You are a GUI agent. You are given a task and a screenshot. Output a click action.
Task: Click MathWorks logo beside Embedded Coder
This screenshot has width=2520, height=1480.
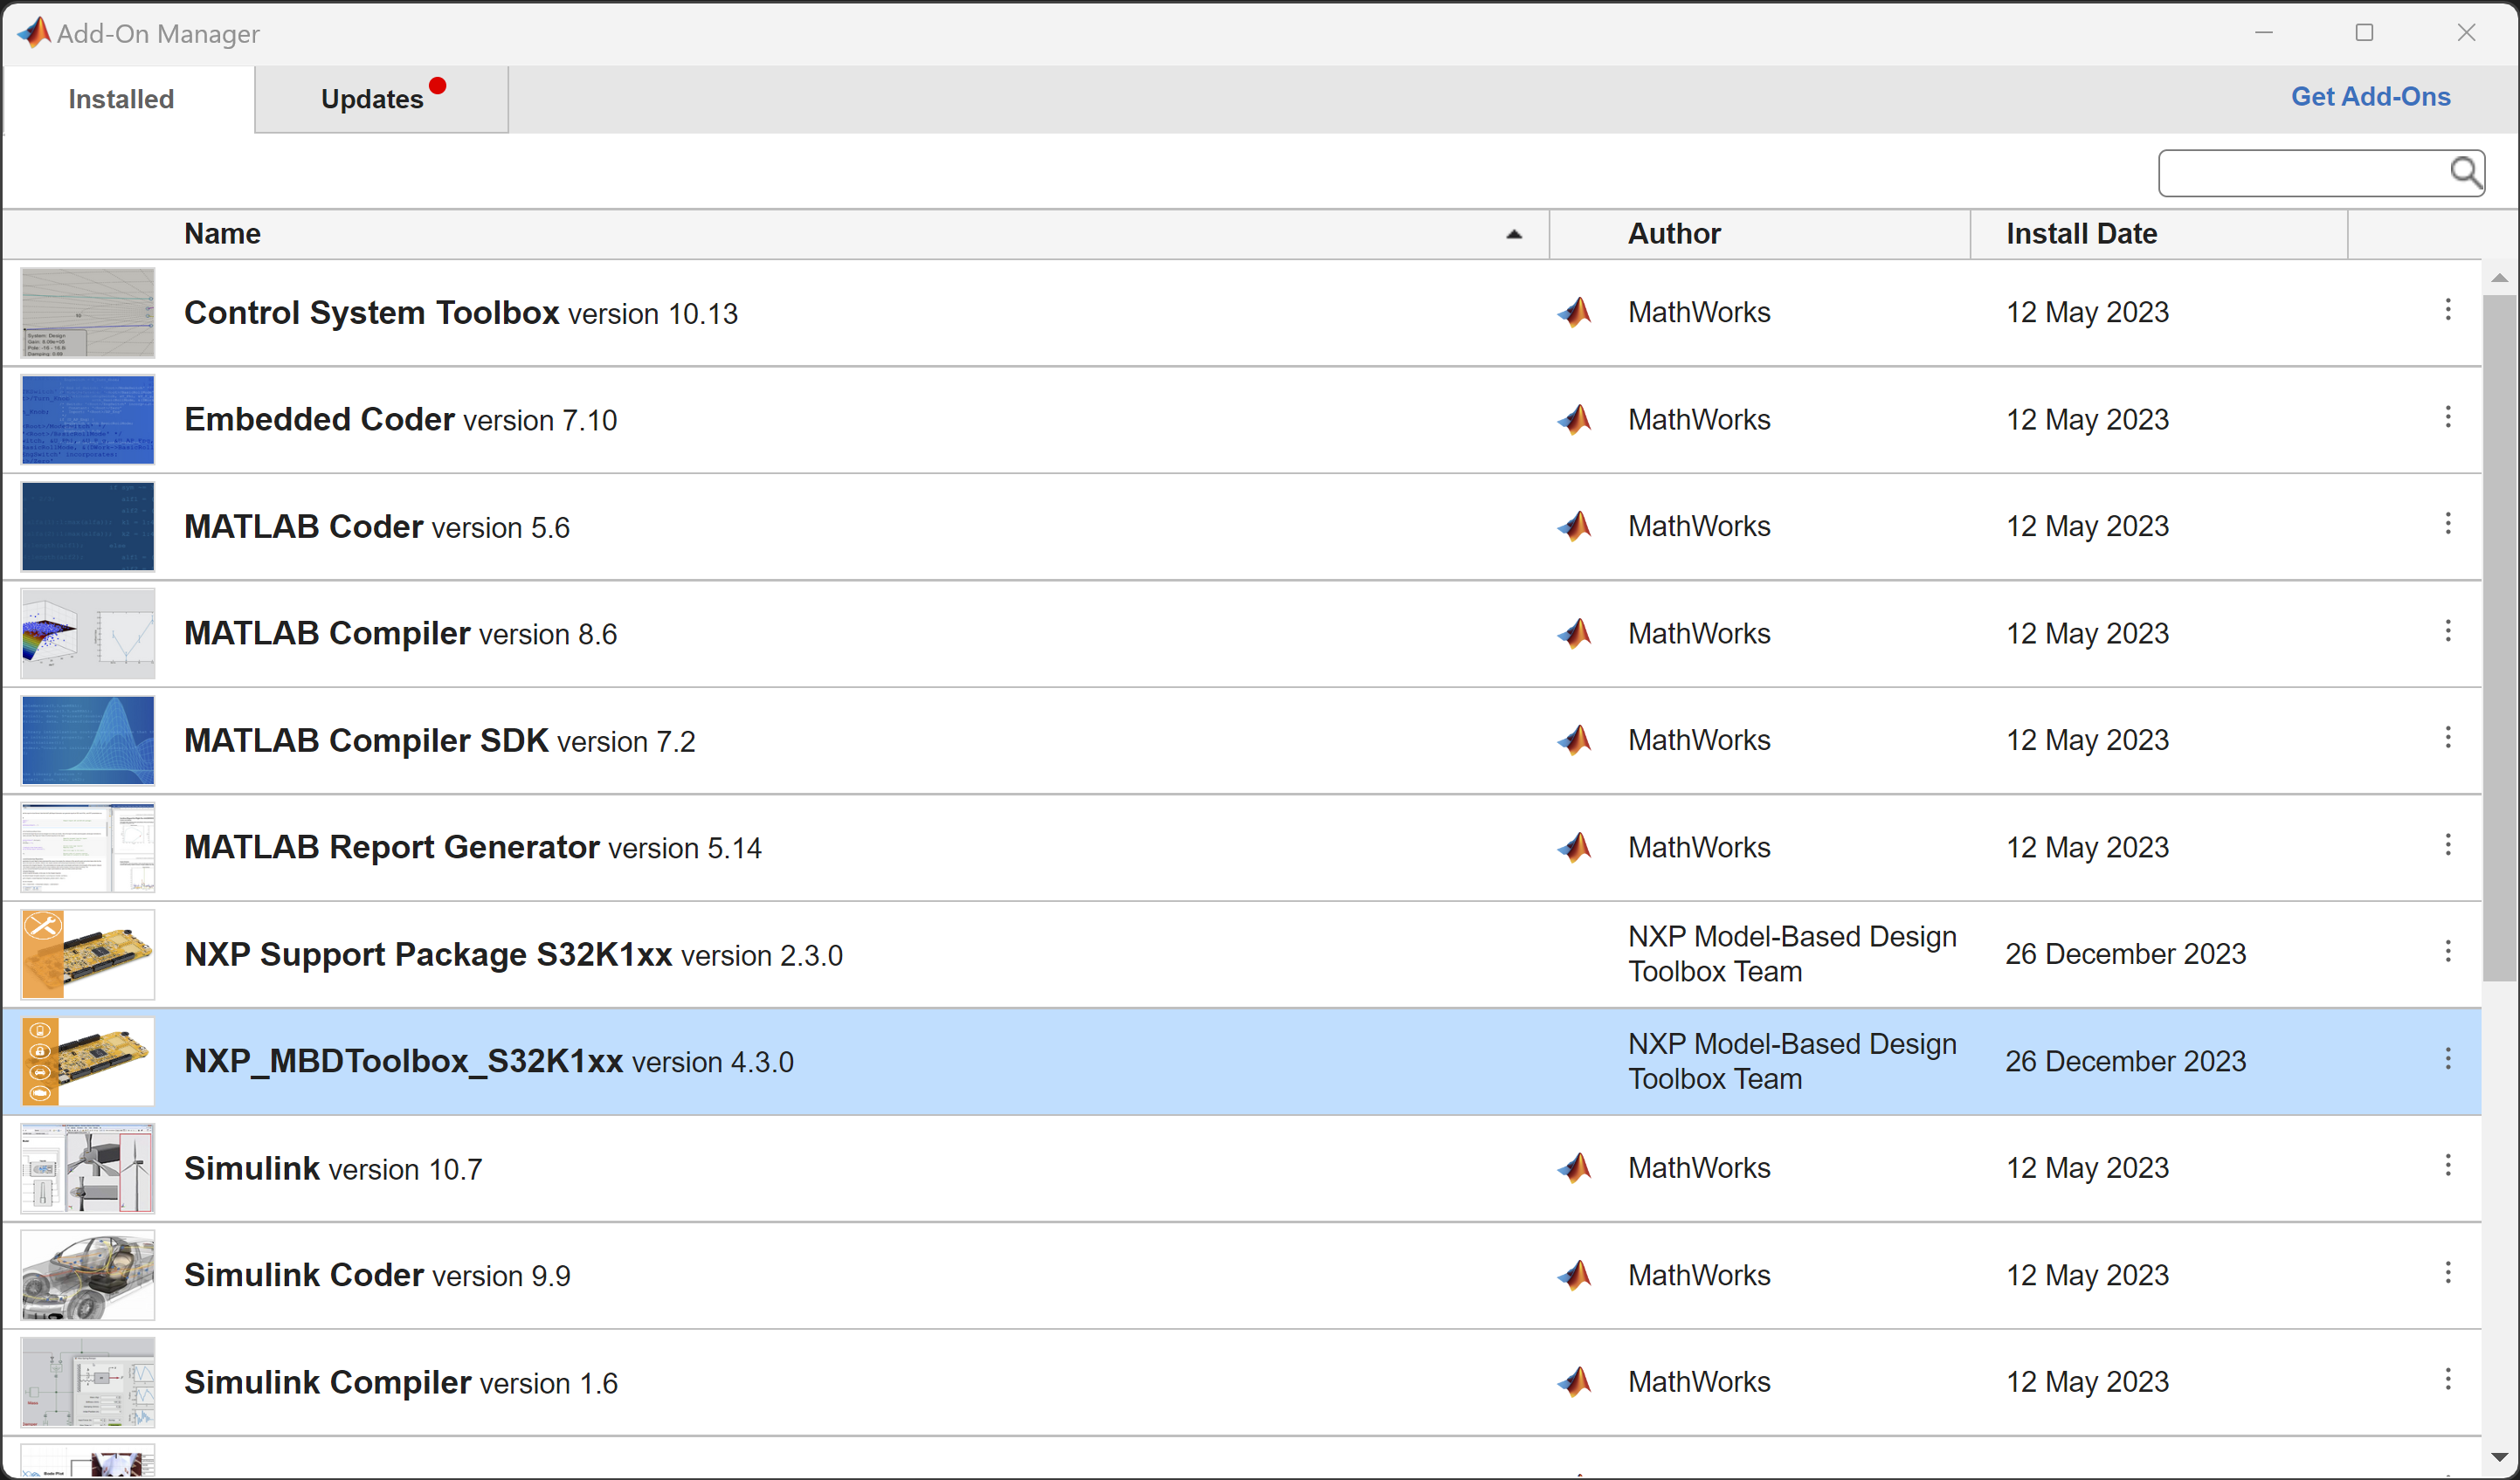tap(1574, 419)
